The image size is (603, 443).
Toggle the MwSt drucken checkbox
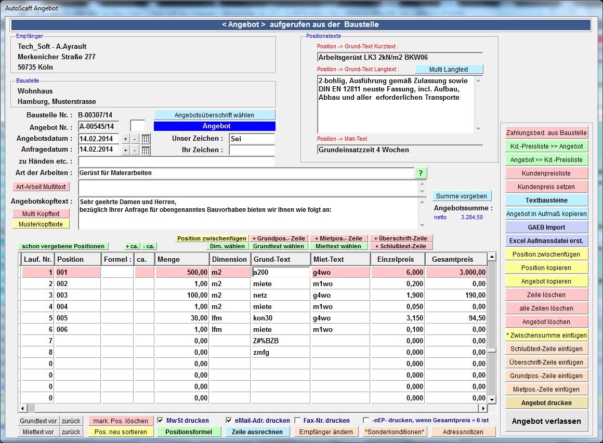click(160, 420)
